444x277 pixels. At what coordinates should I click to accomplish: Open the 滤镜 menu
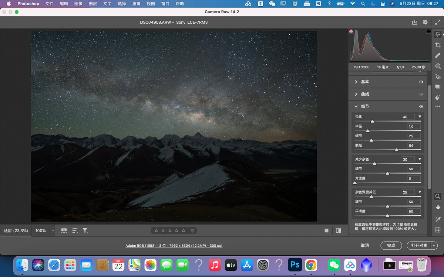[136, 4]
